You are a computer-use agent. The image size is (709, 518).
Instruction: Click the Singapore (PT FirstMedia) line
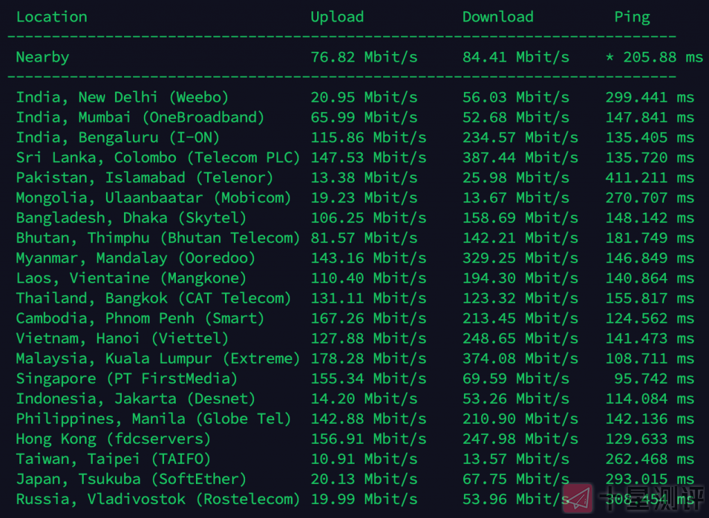click(127, 379)
